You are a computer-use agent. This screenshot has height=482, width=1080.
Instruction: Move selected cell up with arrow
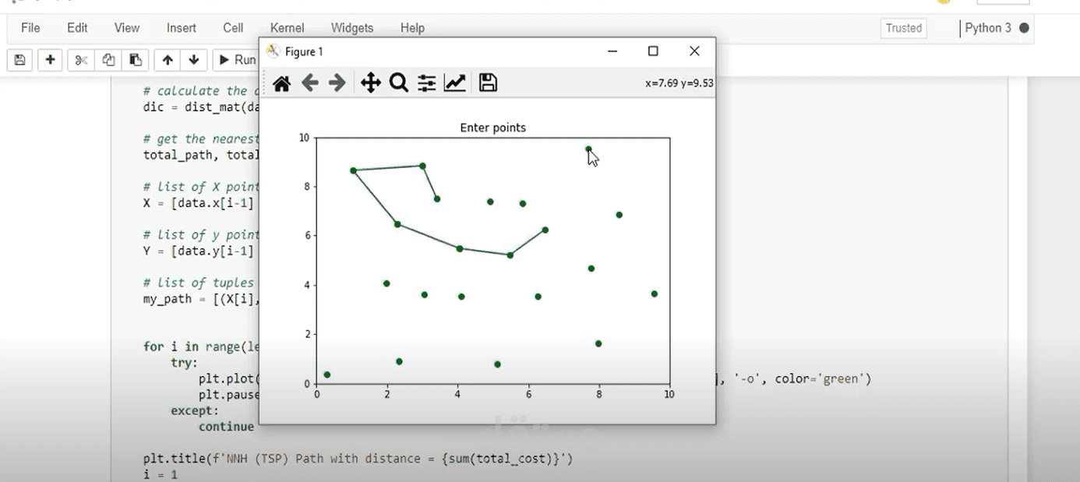168,60
